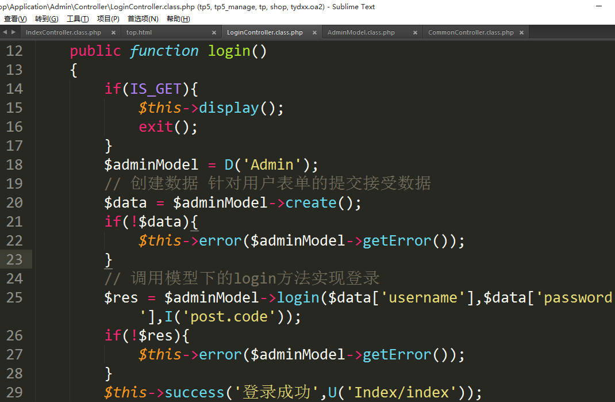
Task: Open the 工具(T) menu
Action: tap(78, 19)
